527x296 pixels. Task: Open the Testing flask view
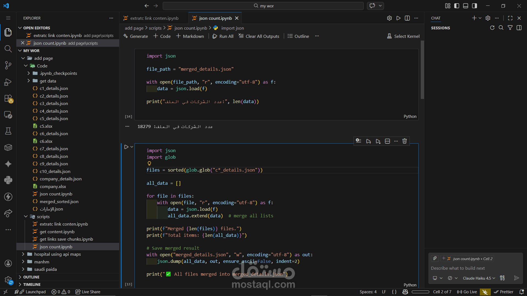coord(8,131)
